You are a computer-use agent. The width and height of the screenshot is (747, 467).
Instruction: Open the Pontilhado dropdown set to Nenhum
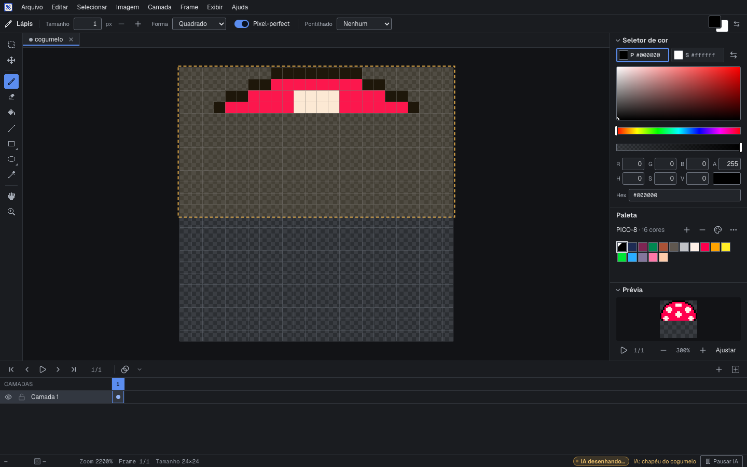click(364, 24)
